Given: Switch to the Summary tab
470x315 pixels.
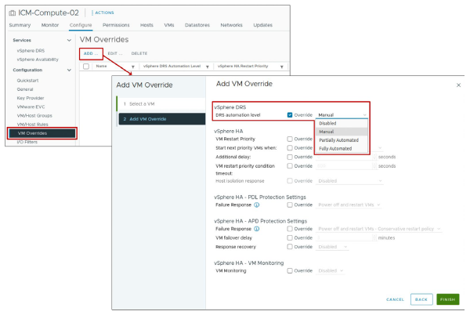Looking at the screenshot, I should (x=20, y=25).
